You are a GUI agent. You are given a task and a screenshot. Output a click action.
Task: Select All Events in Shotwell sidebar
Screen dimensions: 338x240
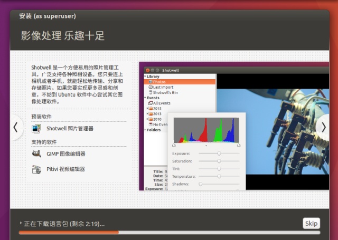pyautogui.click(x=162, y=103)
